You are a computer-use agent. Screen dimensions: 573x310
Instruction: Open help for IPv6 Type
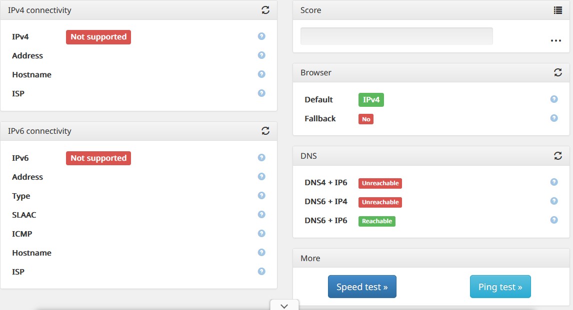[261, 196]
